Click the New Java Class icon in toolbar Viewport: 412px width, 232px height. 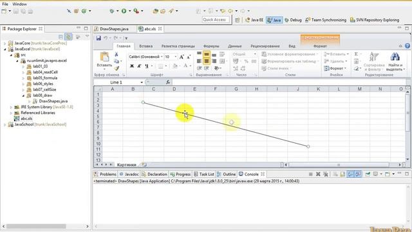tap(84, 11)
